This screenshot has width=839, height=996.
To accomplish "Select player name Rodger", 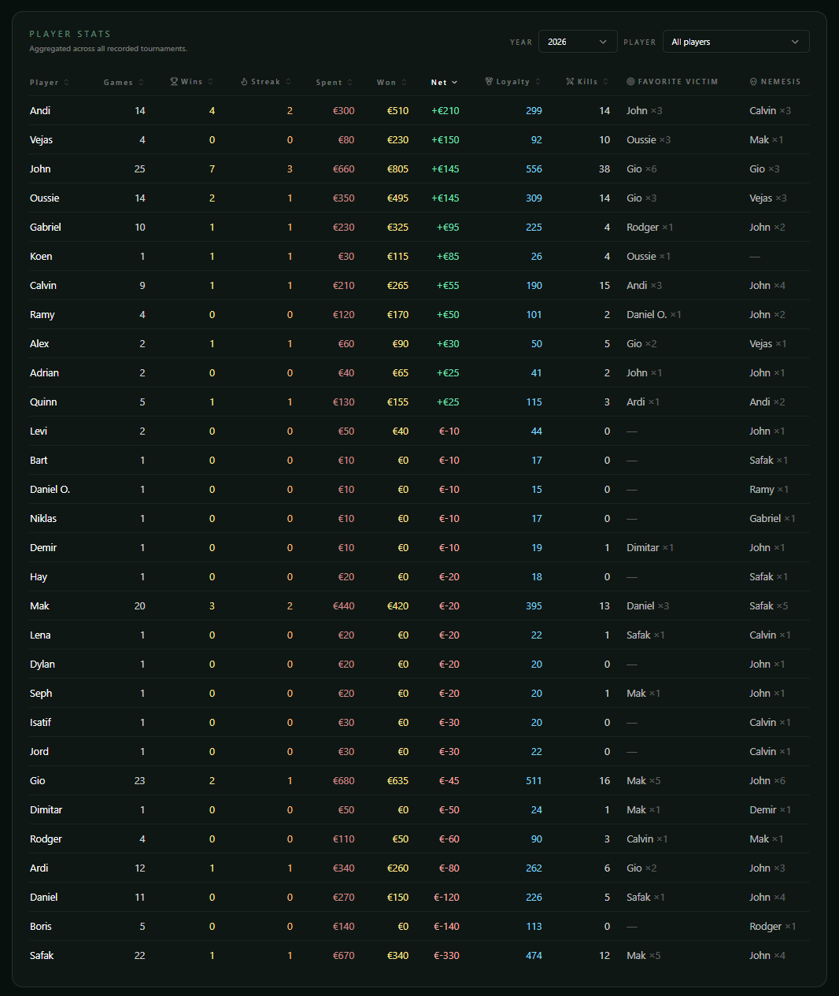I will coord(46,839).
